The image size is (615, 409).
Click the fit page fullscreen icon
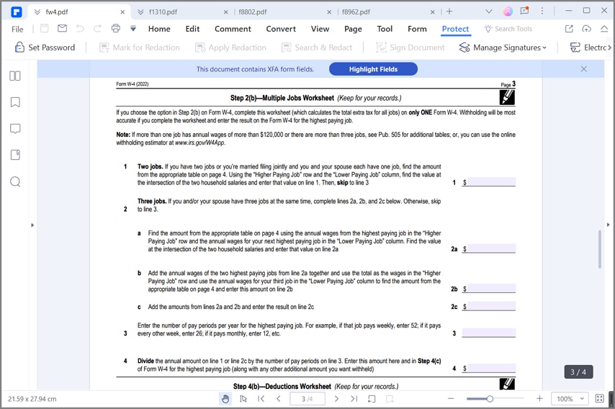point(600,399)
